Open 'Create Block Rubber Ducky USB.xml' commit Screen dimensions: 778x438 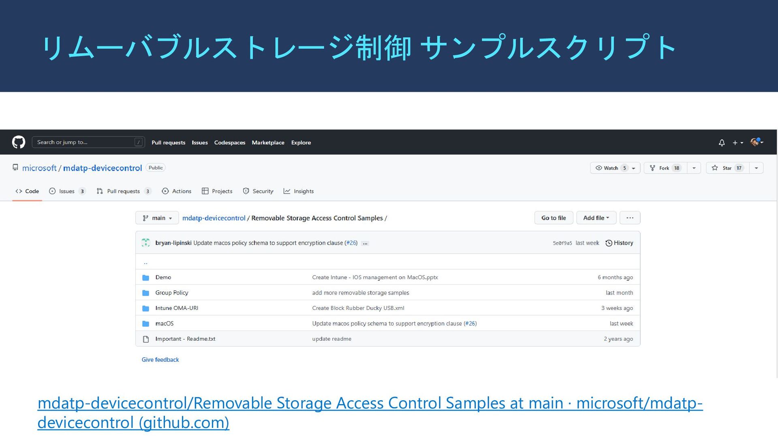coord(358,308)
